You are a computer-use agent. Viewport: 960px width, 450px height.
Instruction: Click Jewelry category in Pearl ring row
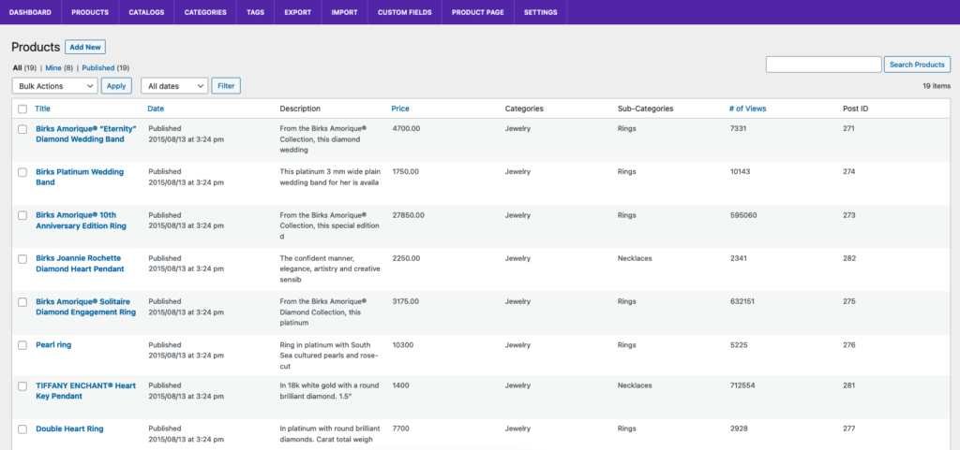[517, 345]
